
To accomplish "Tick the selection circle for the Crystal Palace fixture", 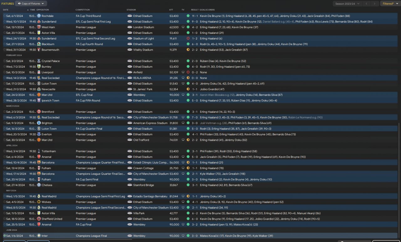I will pyautogui.click(x=4, y=61).
